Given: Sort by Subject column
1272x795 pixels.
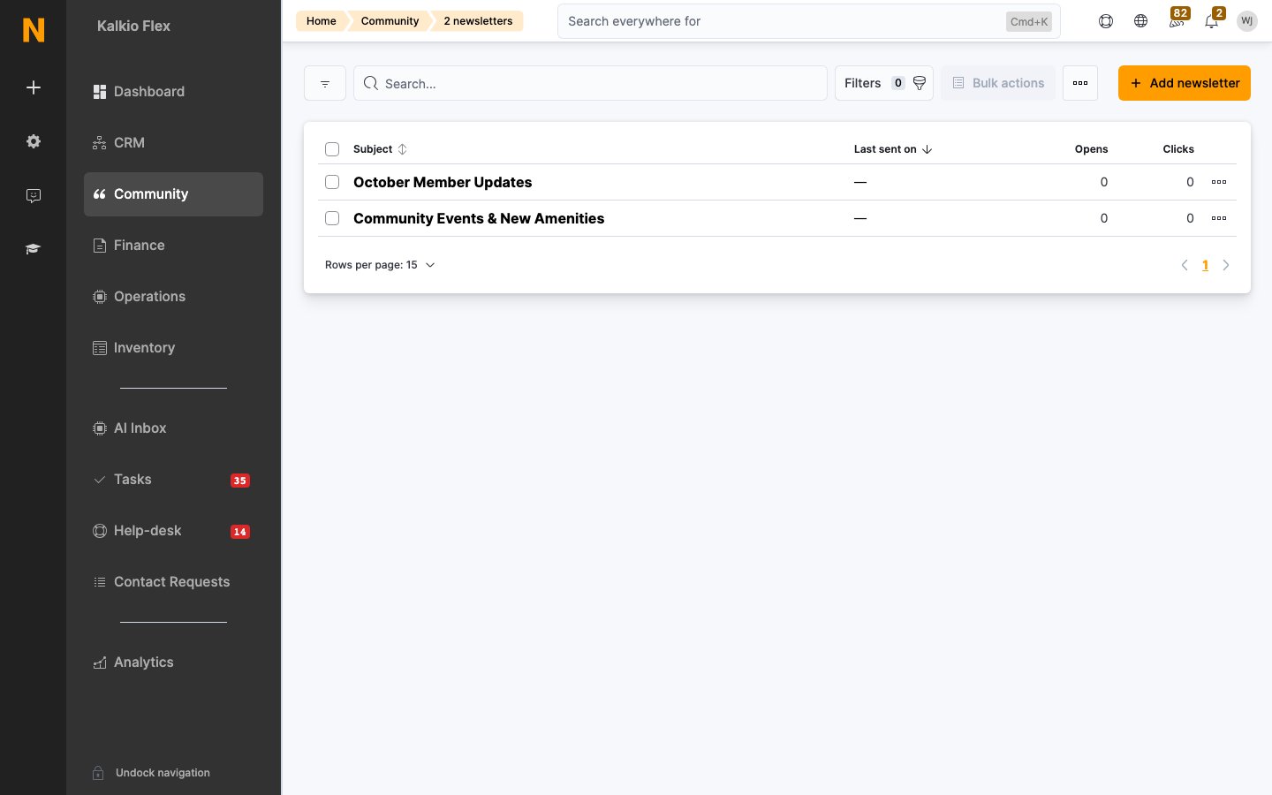Looking at the screenshot, I should [x=380, y=149].
